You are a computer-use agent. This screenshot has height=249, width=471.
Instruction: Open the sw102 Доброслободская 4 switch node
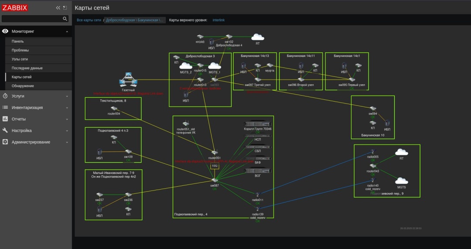229,37
